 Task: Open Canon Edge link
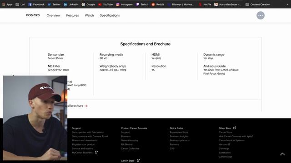(226, 157)
